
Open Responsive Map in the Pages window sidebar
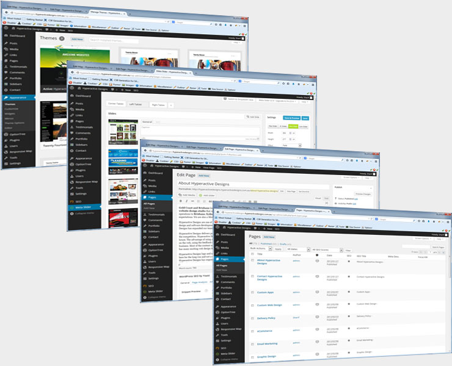coord(231,329)
